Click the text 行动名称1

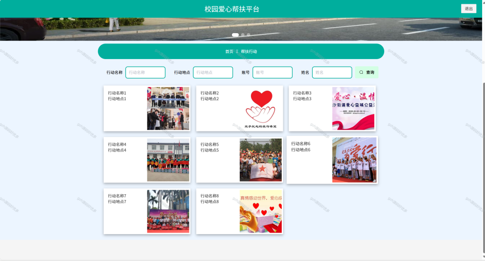pyautogui.click(x=117, y=93)
